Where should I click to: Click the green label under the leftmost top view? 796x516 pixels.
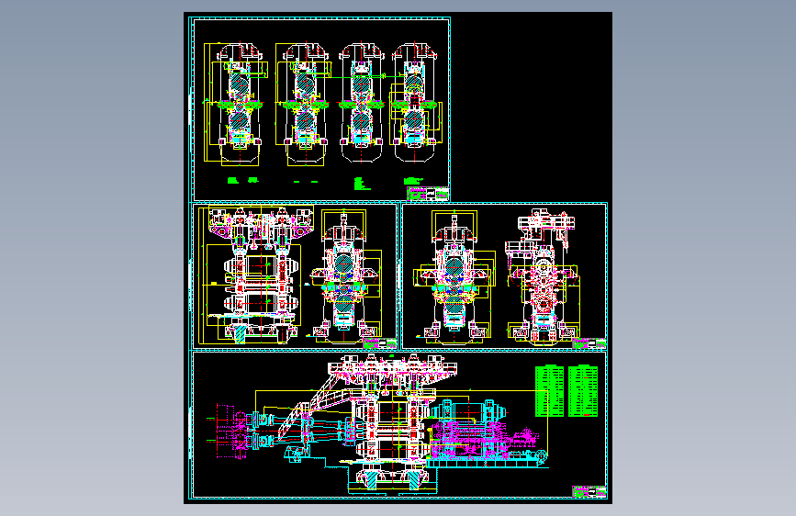(233, 180)
